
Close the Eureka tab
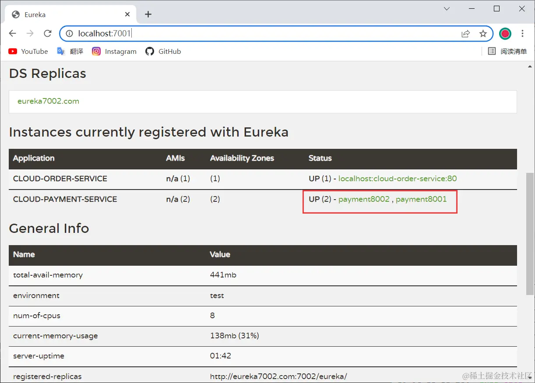click(x=127, y=14)
